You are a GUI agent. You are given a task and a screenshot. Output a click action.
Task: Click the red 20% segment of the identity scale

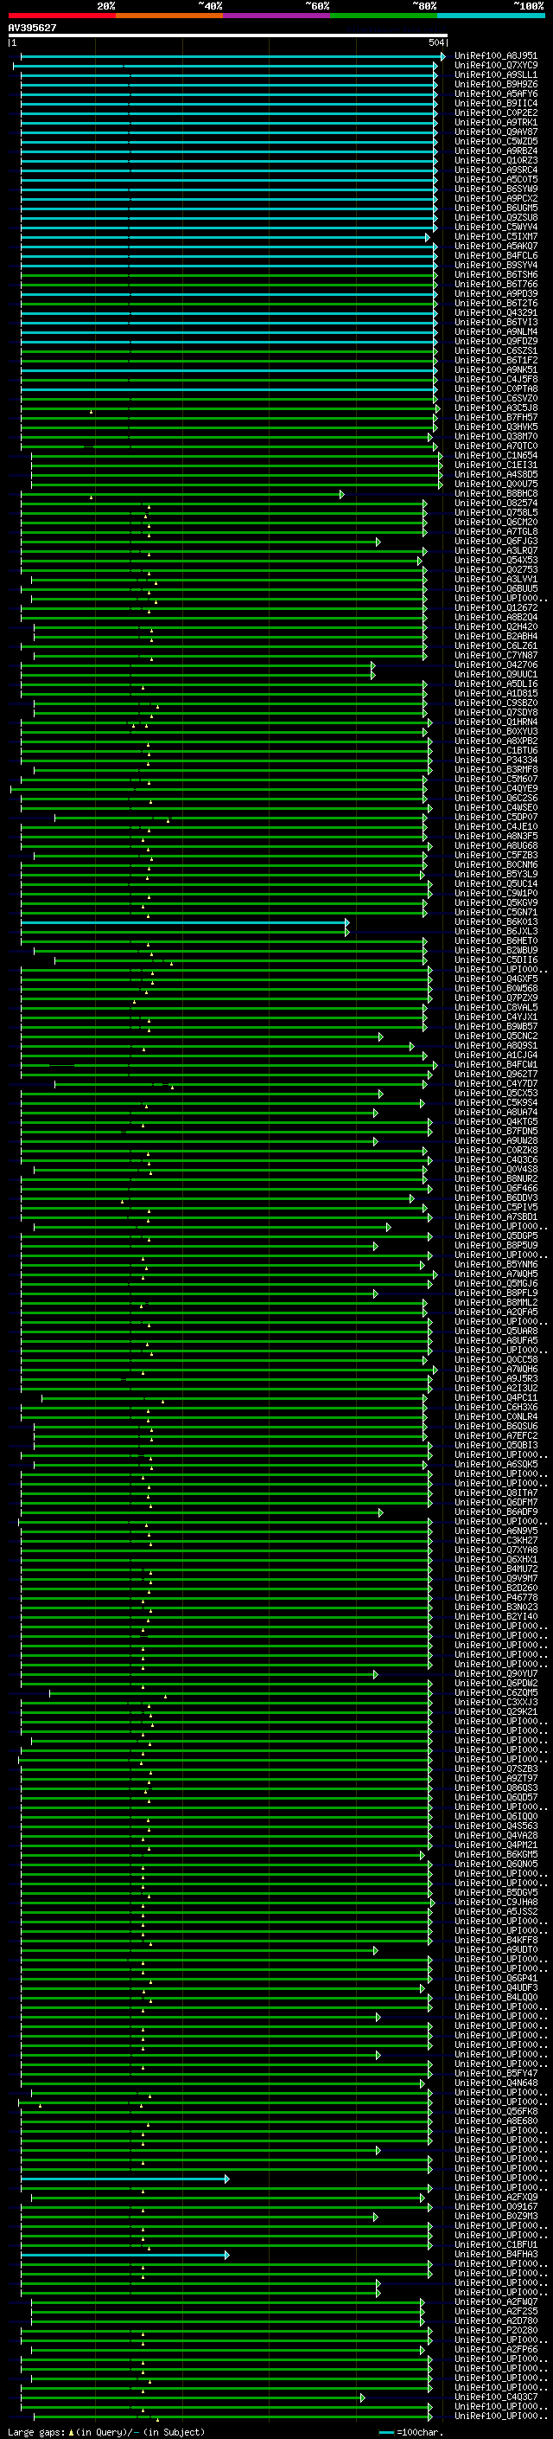[61, 16]
